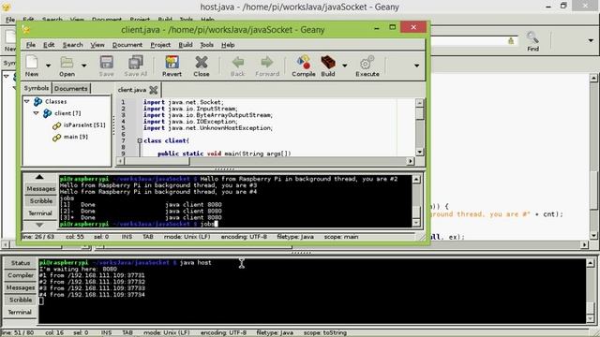Click the Close document toolbar icon

pyautogui.click(x=202, y=63)
